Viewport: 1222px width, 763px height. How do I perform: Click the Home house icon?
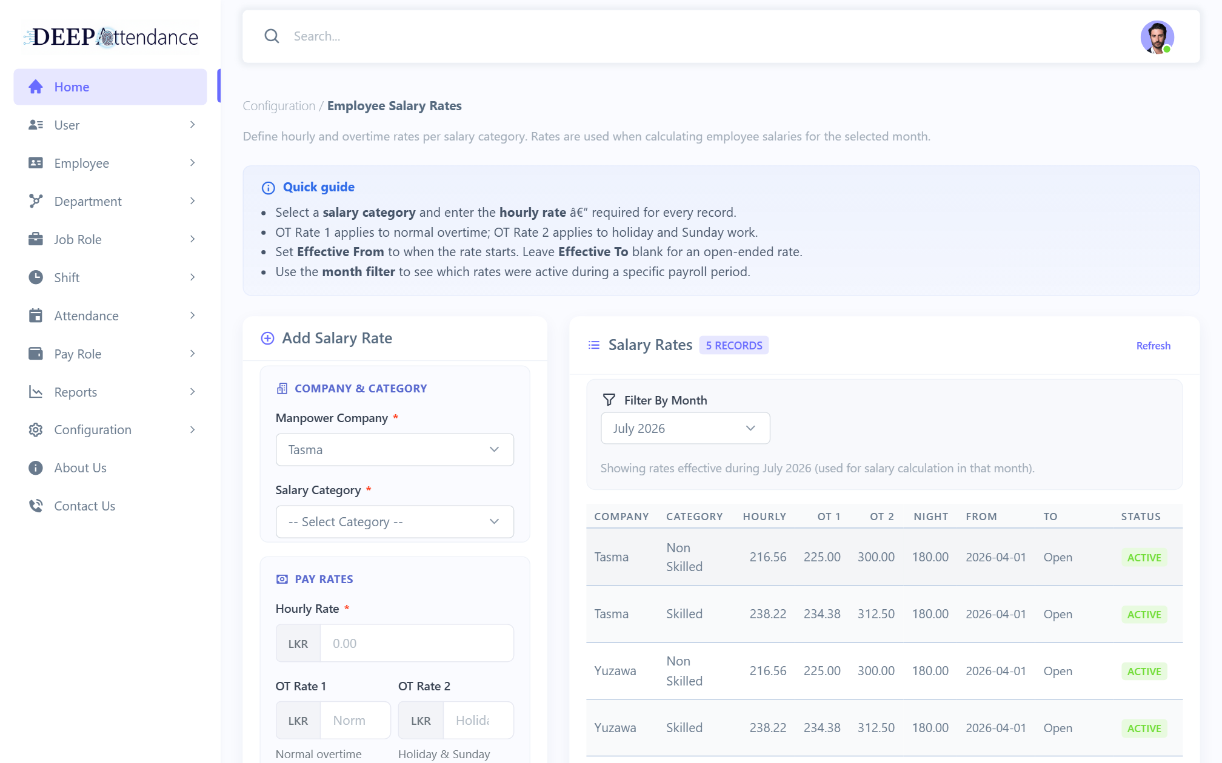coord(36,87)
